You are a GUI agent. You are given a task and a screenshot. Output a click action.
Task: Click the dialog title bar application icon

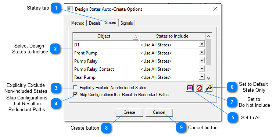click(70, 9)
